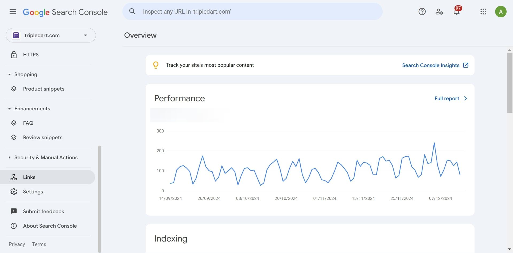This screenshot has height=253, width=513.
Task: Click the Inspect any URL search field
Action: tap(256, 11)
